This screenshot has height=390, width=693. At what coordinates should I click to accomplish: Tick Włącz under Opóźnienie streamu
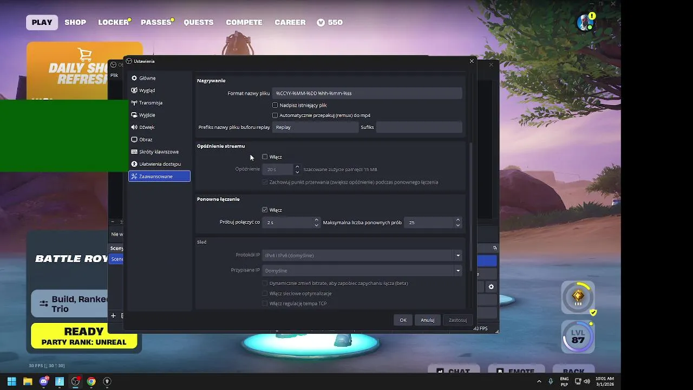click(265, 157)
